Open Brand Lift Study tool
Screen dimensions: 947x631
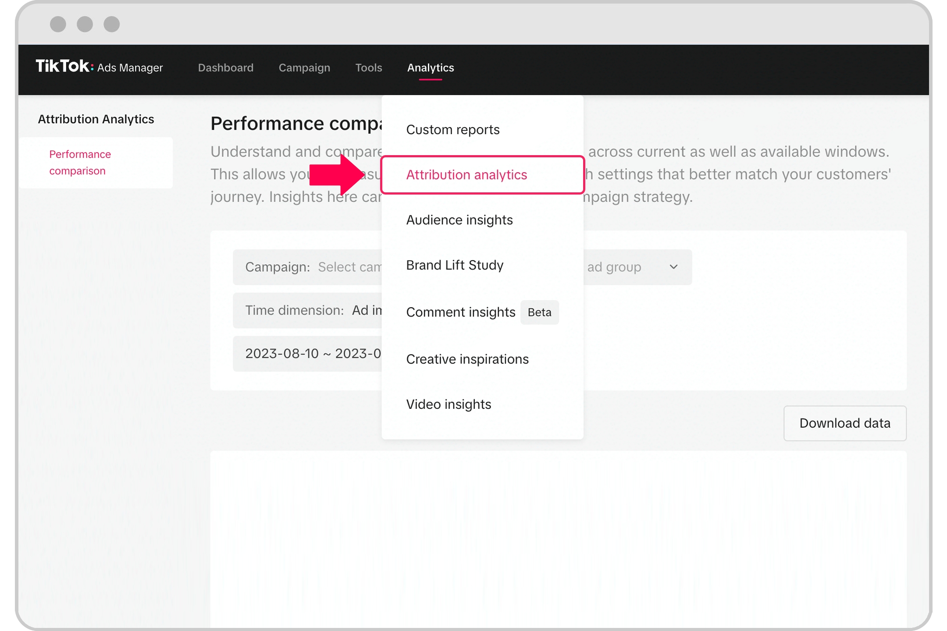click(x=455, y=265)
